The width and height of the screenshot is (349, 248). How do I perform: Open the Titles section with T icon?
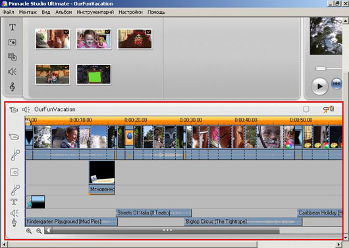click(13, 28)
